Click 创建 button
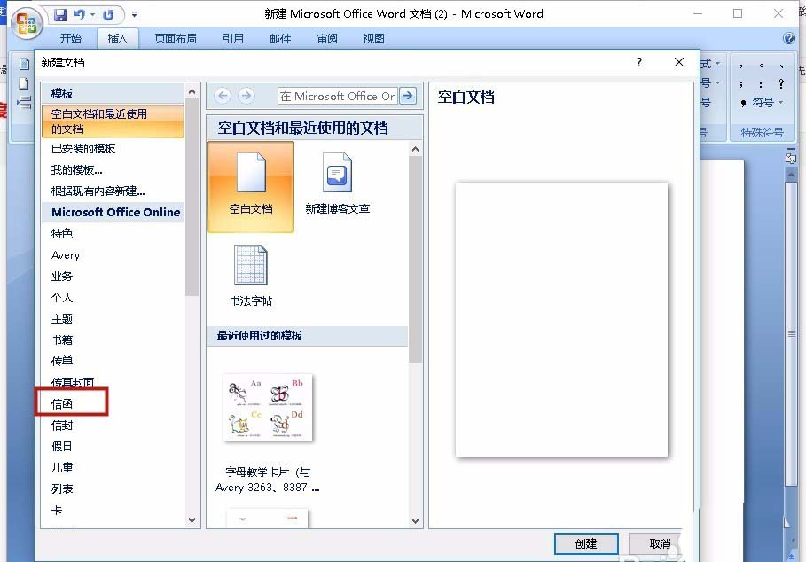Screen dimensions: 806x562 tap(586, 543)
